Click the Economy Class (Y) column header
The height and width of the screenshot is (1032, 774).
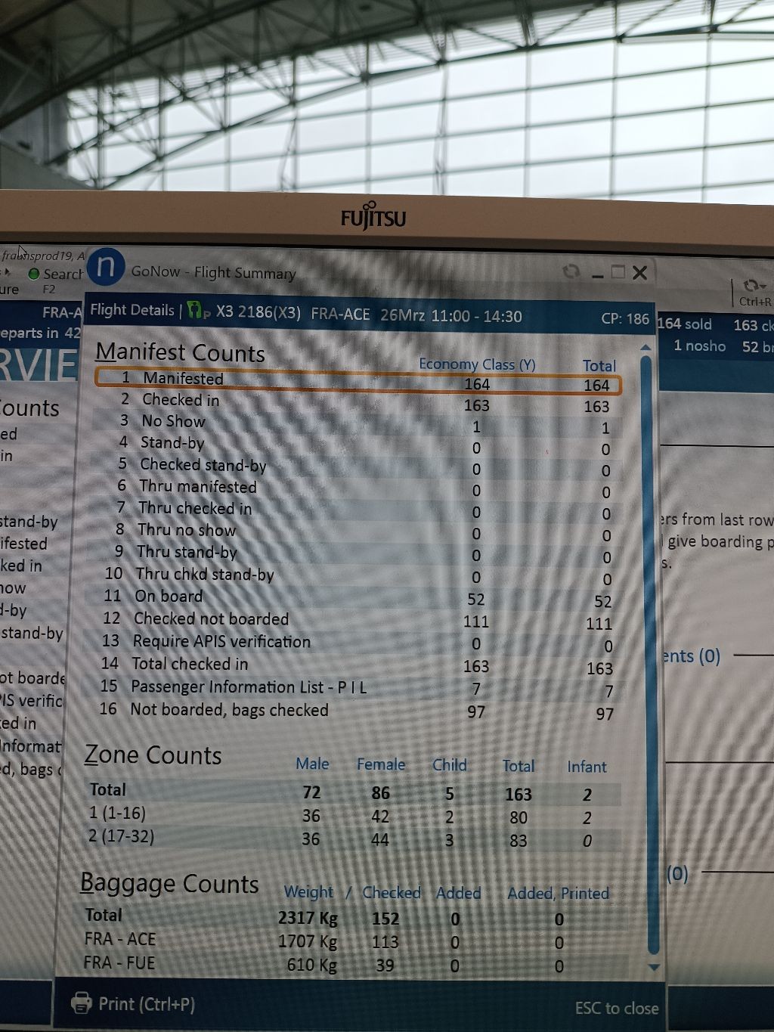click(x=477, y=364)
